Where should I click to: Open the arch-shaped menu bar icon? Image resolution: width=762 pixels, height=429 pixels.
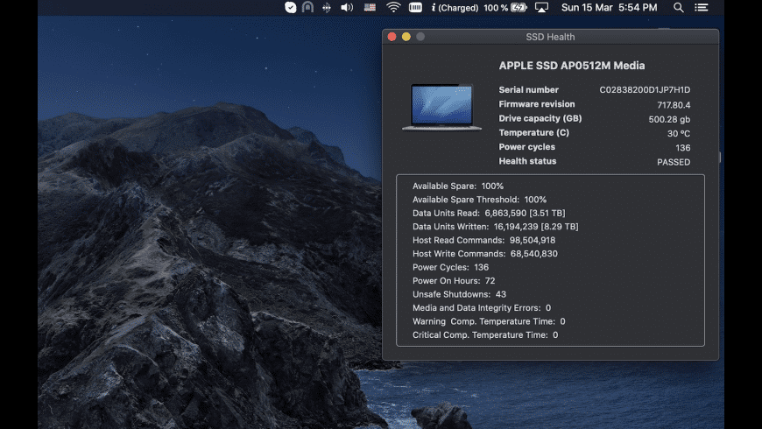307,7
